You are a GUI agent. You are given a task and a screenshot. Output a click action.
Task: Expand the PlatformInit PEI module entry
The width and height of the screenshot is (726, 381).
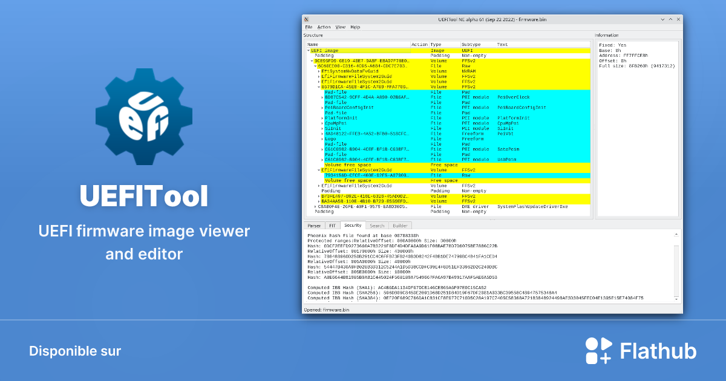pyautogui.click(x=322, y=118)
